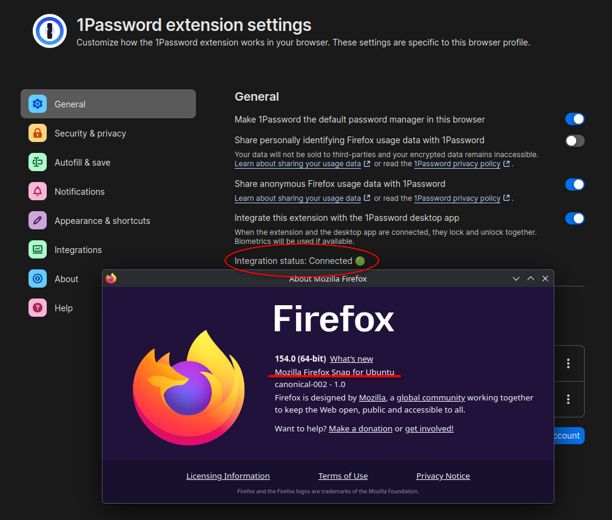Click partially hidden blue account button

pos(569,436)
